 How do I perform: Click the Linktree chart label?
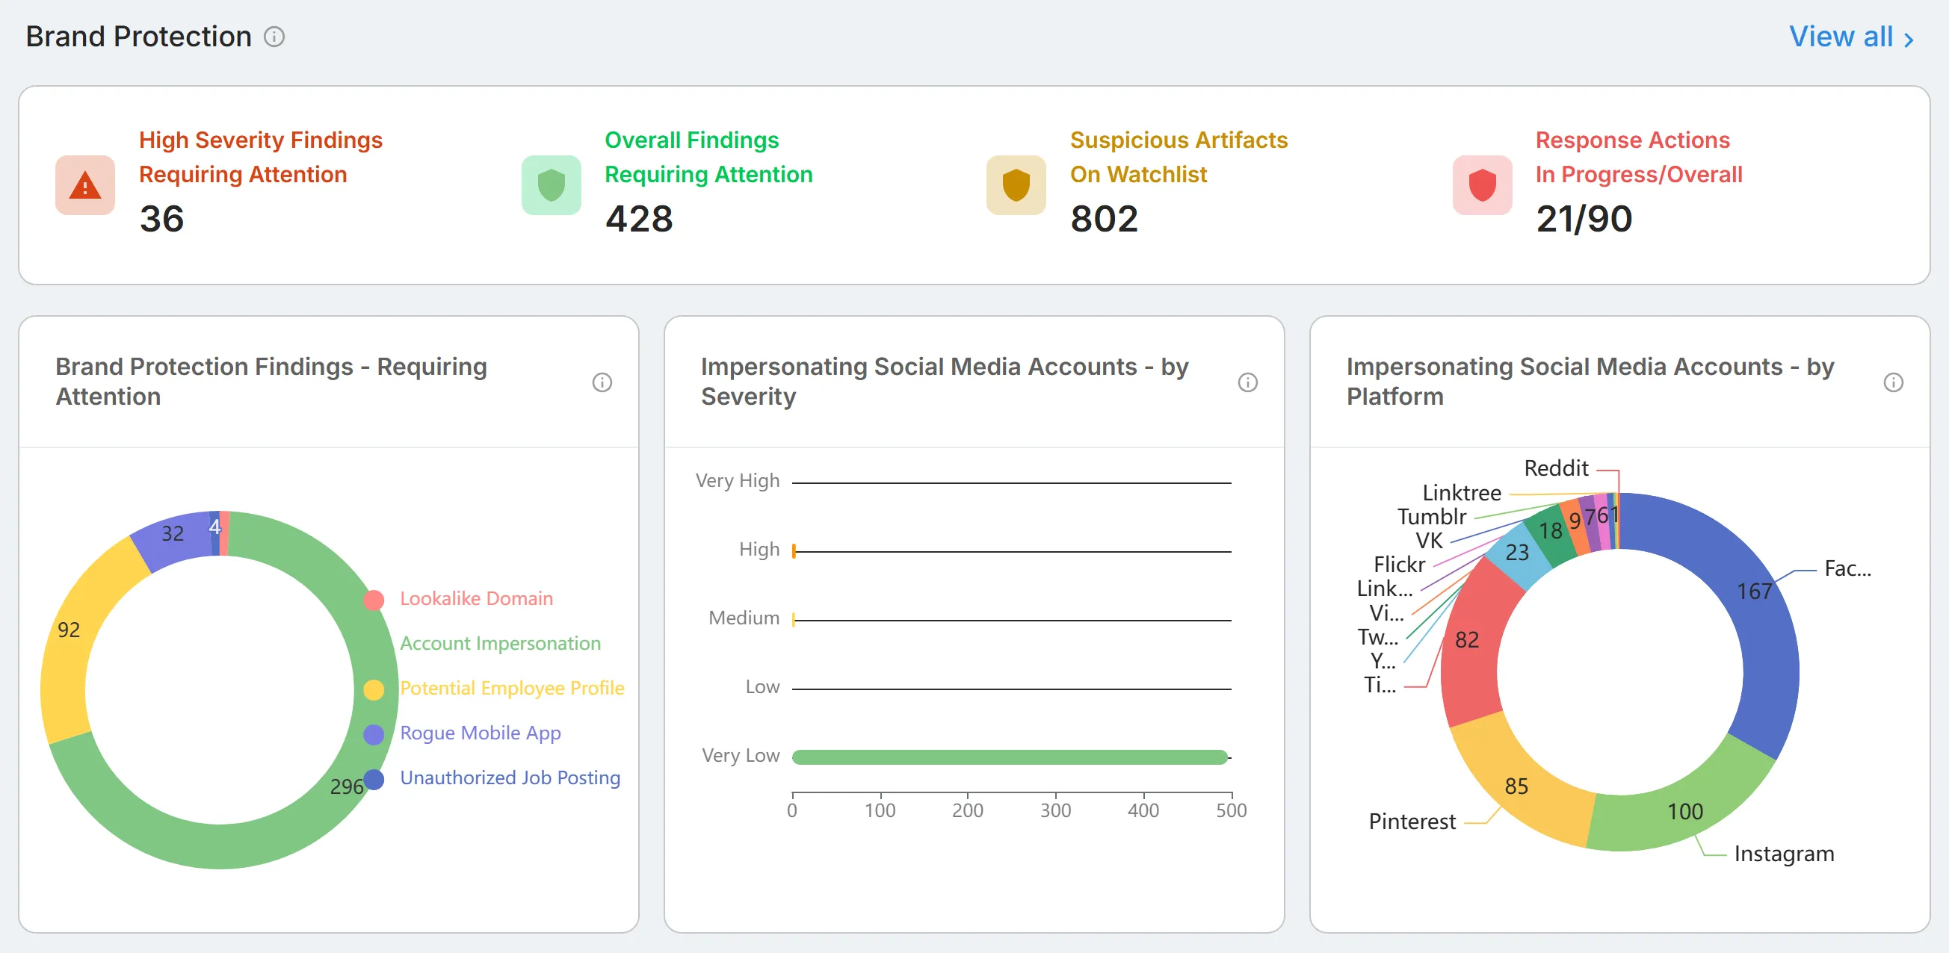click(x=1461, y=492)
